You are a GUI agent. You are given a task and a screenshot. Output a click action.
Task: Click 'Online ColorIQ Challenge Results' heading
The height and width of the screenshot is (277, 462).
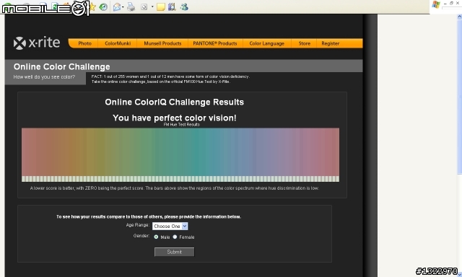point(175,102)
